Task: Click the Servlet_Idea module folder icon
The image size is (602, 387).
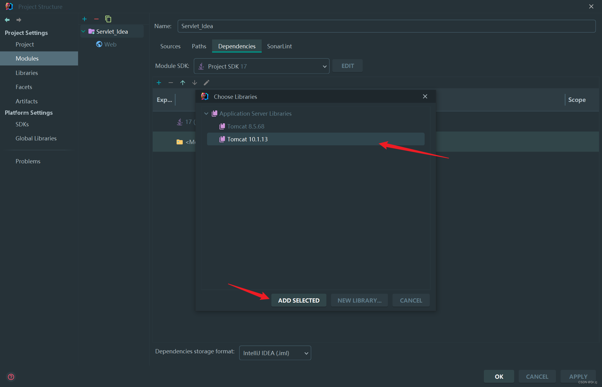Action: 91,32
